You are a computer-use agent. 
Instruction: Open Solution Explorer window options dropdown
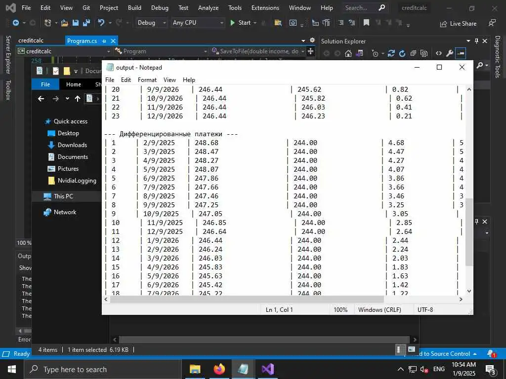click(x=468, y=41)
